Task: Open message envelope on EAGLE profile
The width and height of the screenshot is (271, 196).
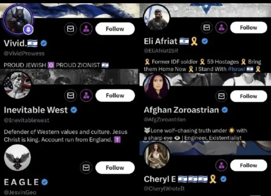Action: pos(86,167)
